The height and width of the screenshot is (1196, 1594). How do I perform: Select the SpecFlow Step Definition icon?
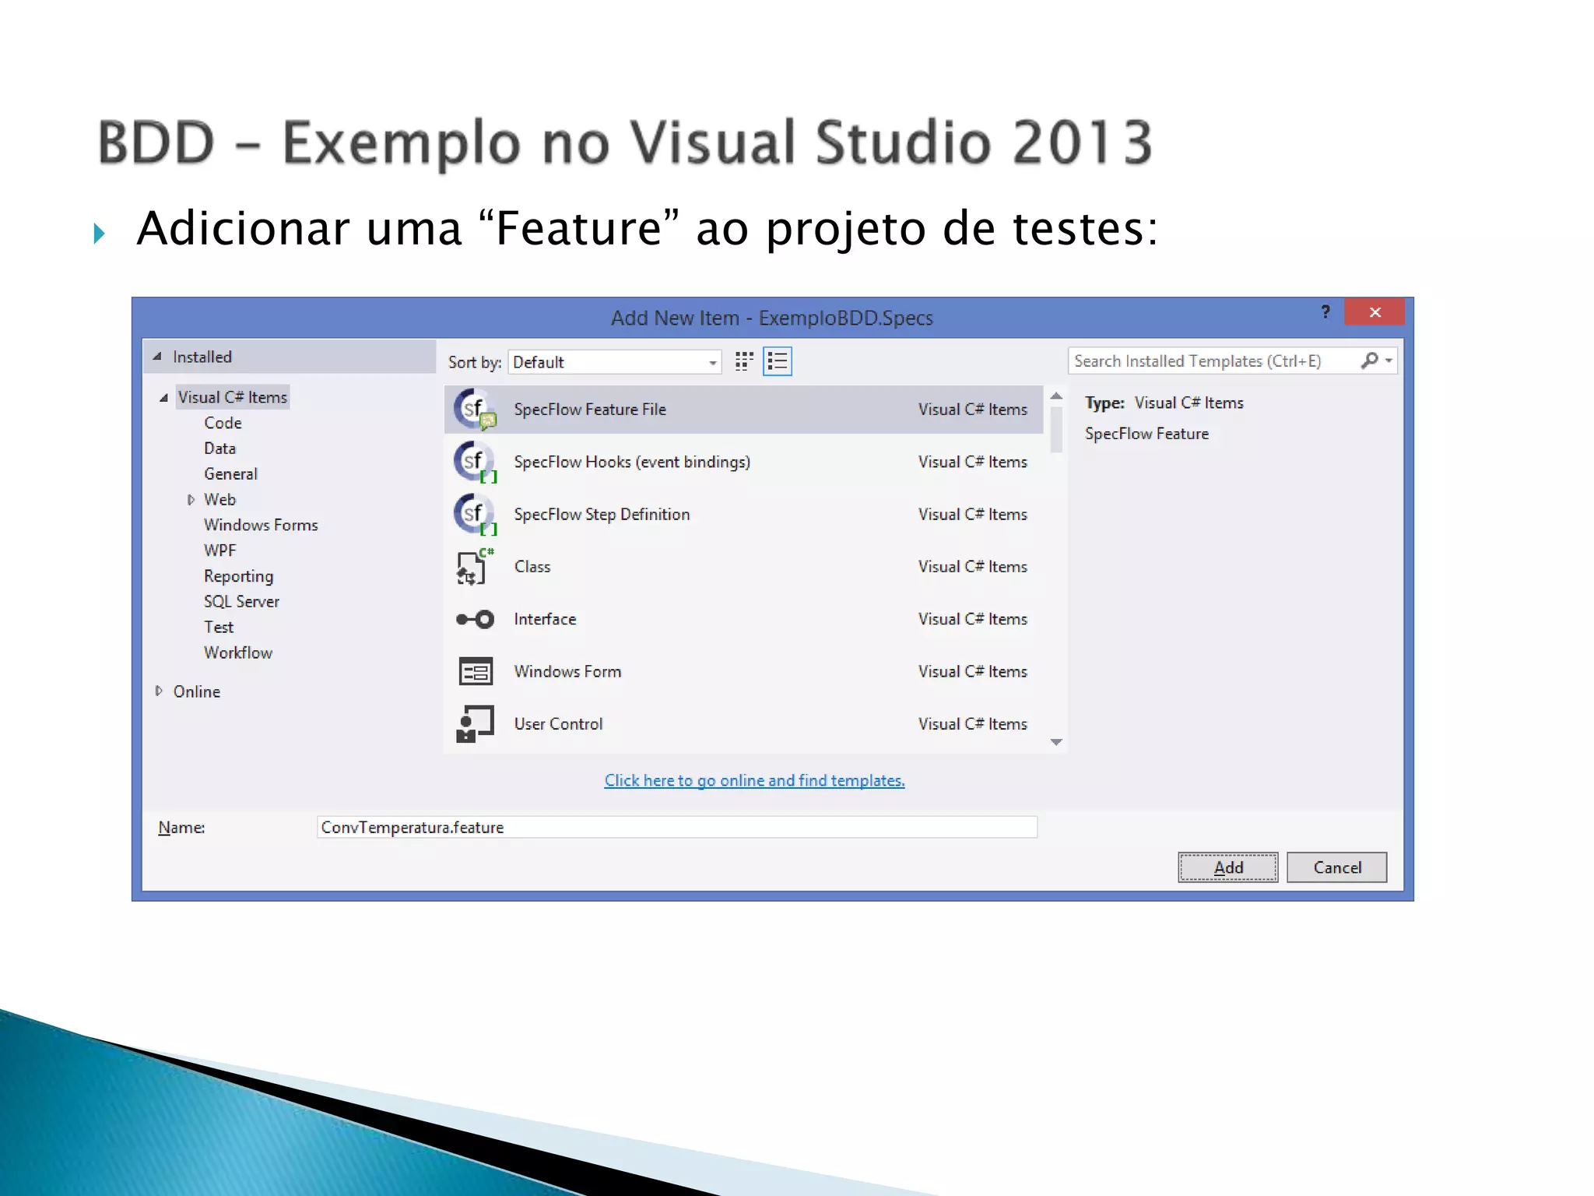point(475,514)
